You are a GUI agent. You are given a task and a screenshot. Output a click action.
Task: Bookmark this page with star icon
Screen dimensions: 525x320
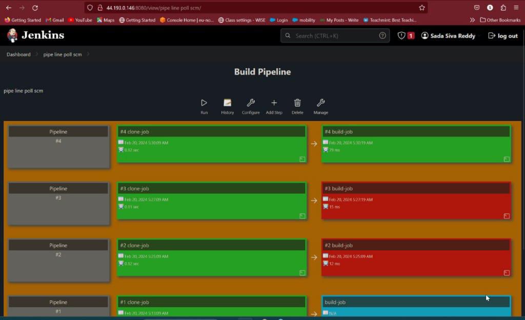[422, 8]
